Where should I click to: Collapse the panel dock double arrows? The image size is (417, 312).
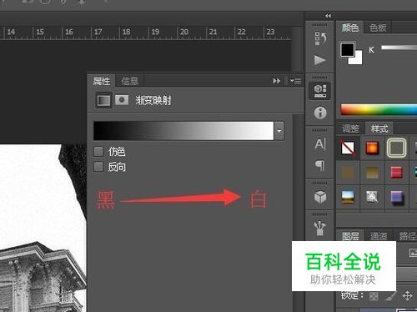coord(328,16)
